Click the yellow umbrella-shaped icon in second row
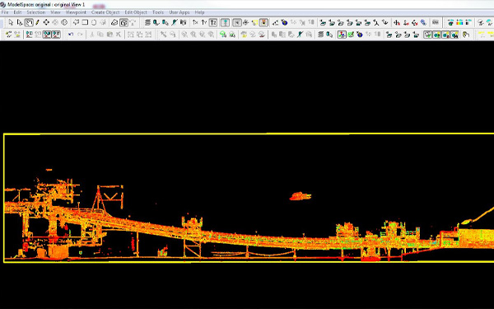 coord(244,35)
